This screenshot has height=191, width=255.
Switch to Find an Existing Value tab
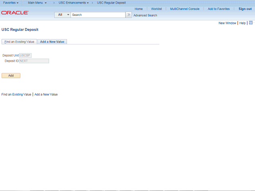[20, 42]
